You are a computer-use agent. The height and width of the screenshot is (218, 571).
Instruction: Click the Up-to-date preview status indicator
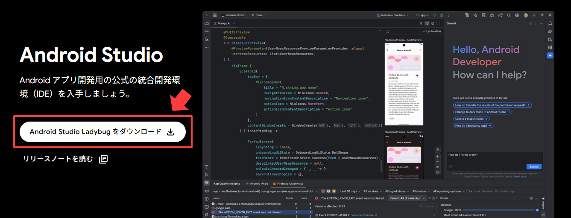[432, 31]
